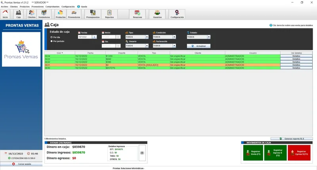
Task: Expand the Usuario dropdown
Action: coord(147,46)
